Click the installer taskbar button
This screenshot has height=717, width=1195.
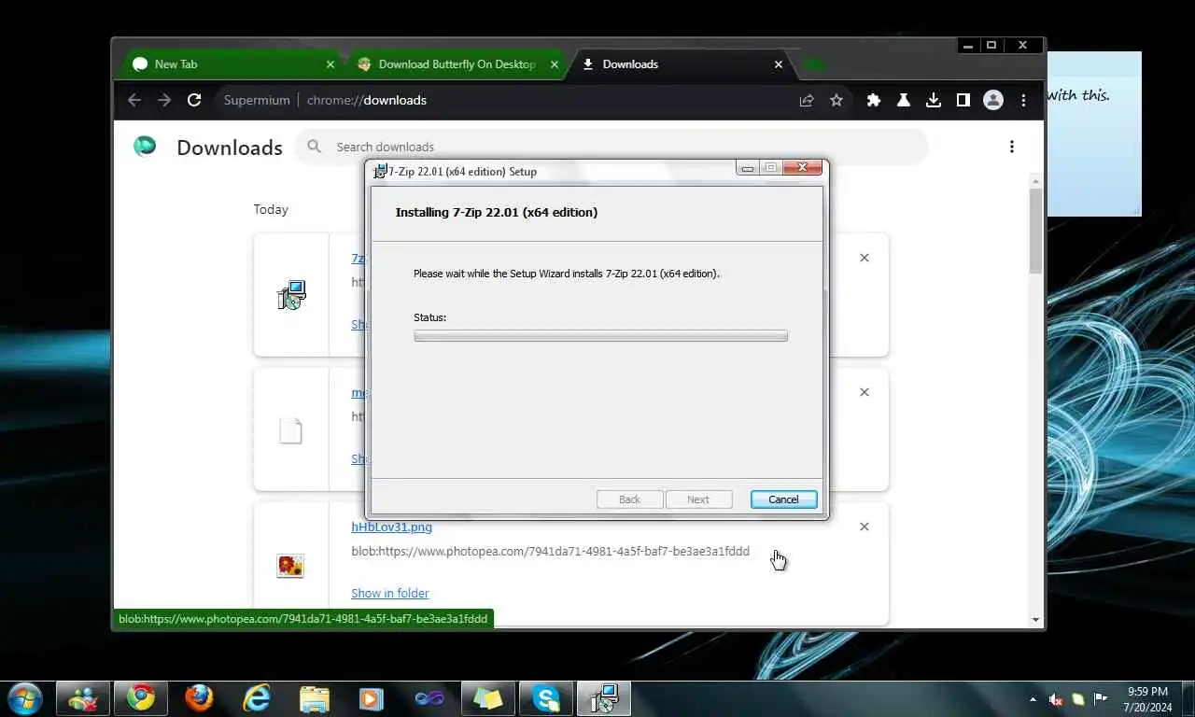point(604,698)
